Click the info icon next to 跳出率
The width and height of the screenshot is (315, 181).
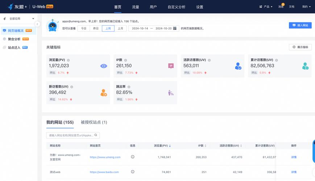pyautogui.click(x=129, y=87)
